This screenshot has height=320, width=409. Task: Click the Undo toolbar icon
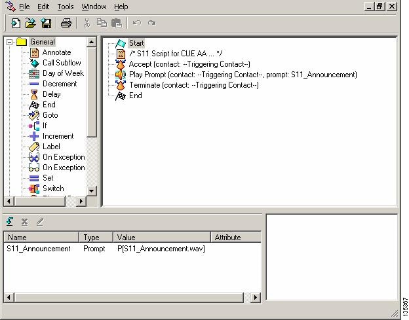point(137,23)
